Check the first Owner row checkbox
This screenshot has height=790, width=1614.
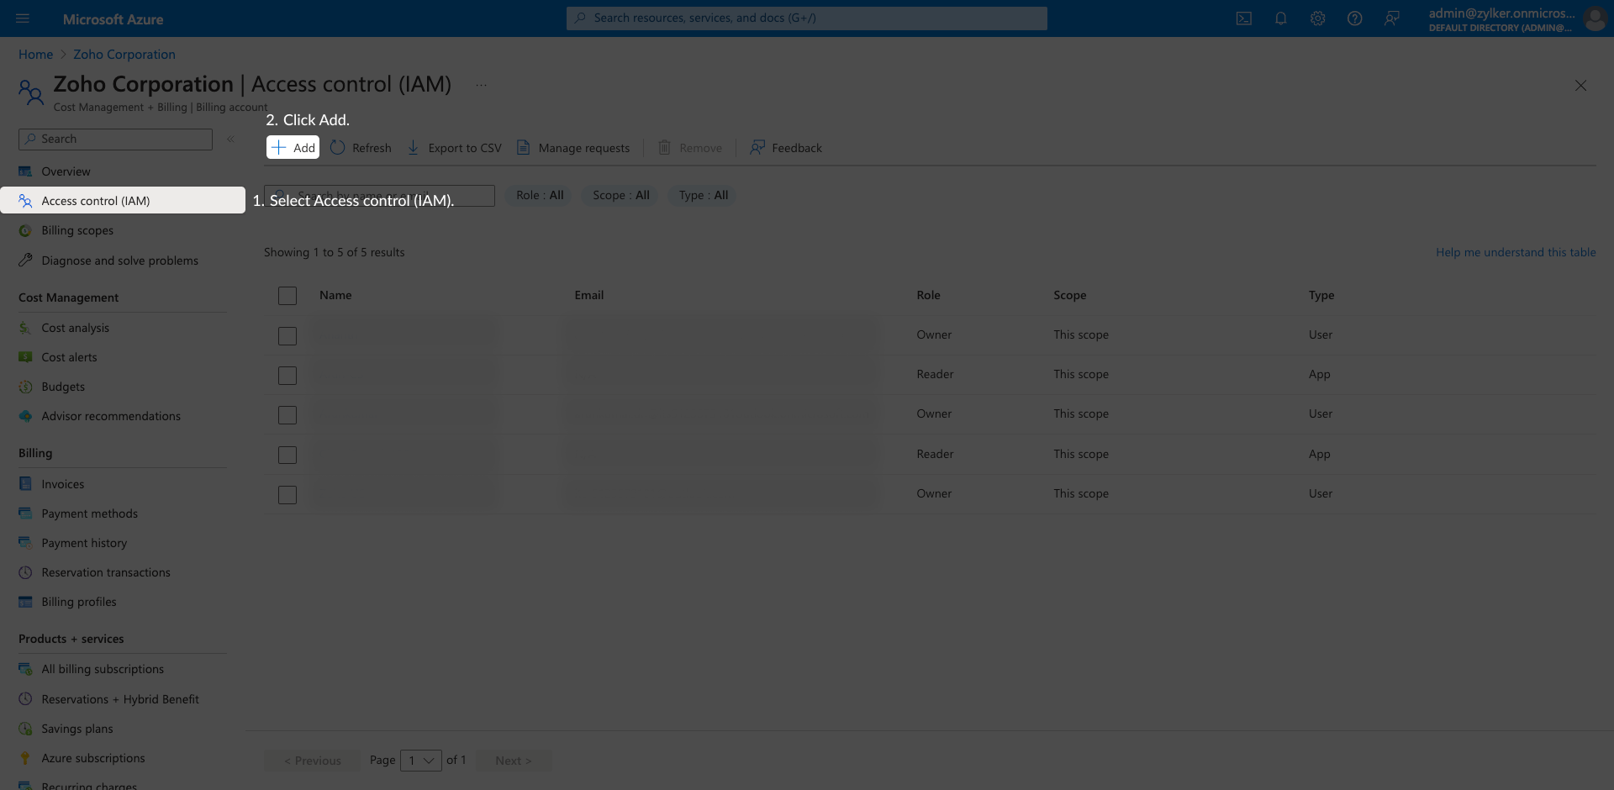tap(287, 336)
